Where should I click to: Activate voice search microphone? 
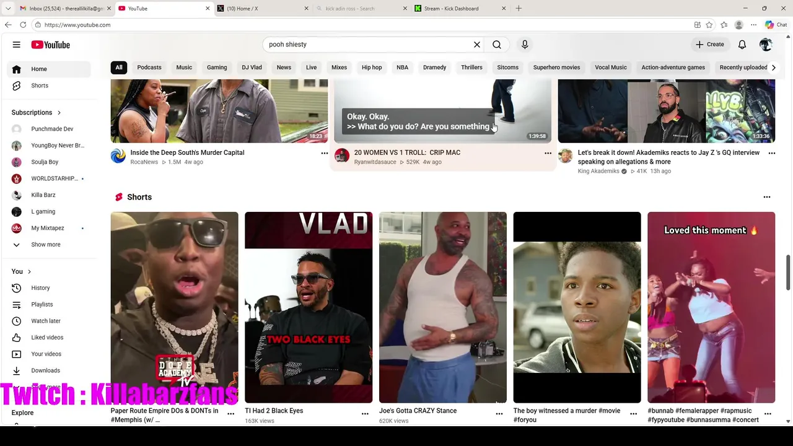pos(525,45)
